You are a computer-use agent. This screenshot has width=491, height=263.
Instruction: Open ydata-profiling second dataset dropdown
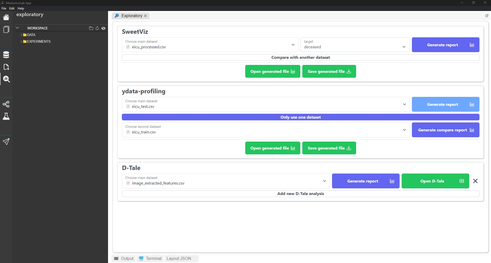(265, 130)
